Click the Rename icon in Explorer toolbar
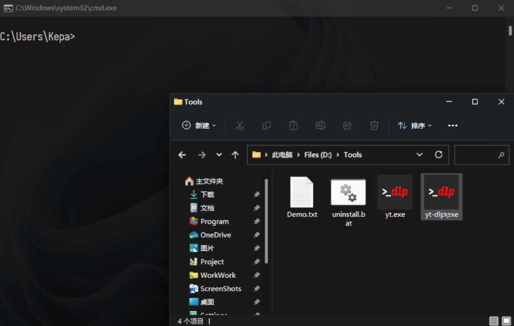The image size is (514, 326). (321, 125)
